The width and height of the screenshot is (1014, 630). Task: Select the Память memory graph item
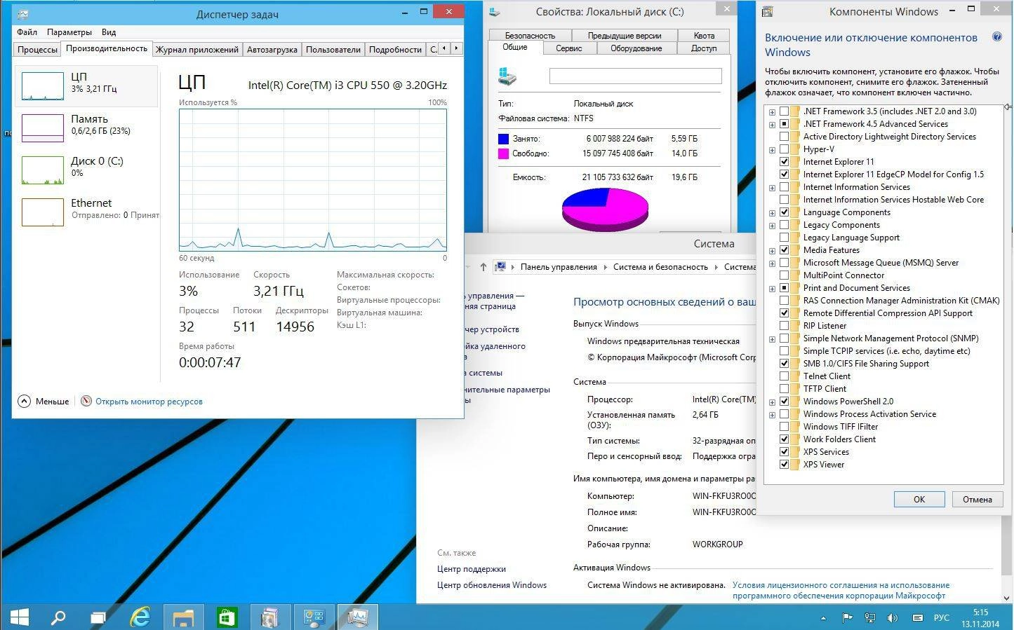point(86,128)
